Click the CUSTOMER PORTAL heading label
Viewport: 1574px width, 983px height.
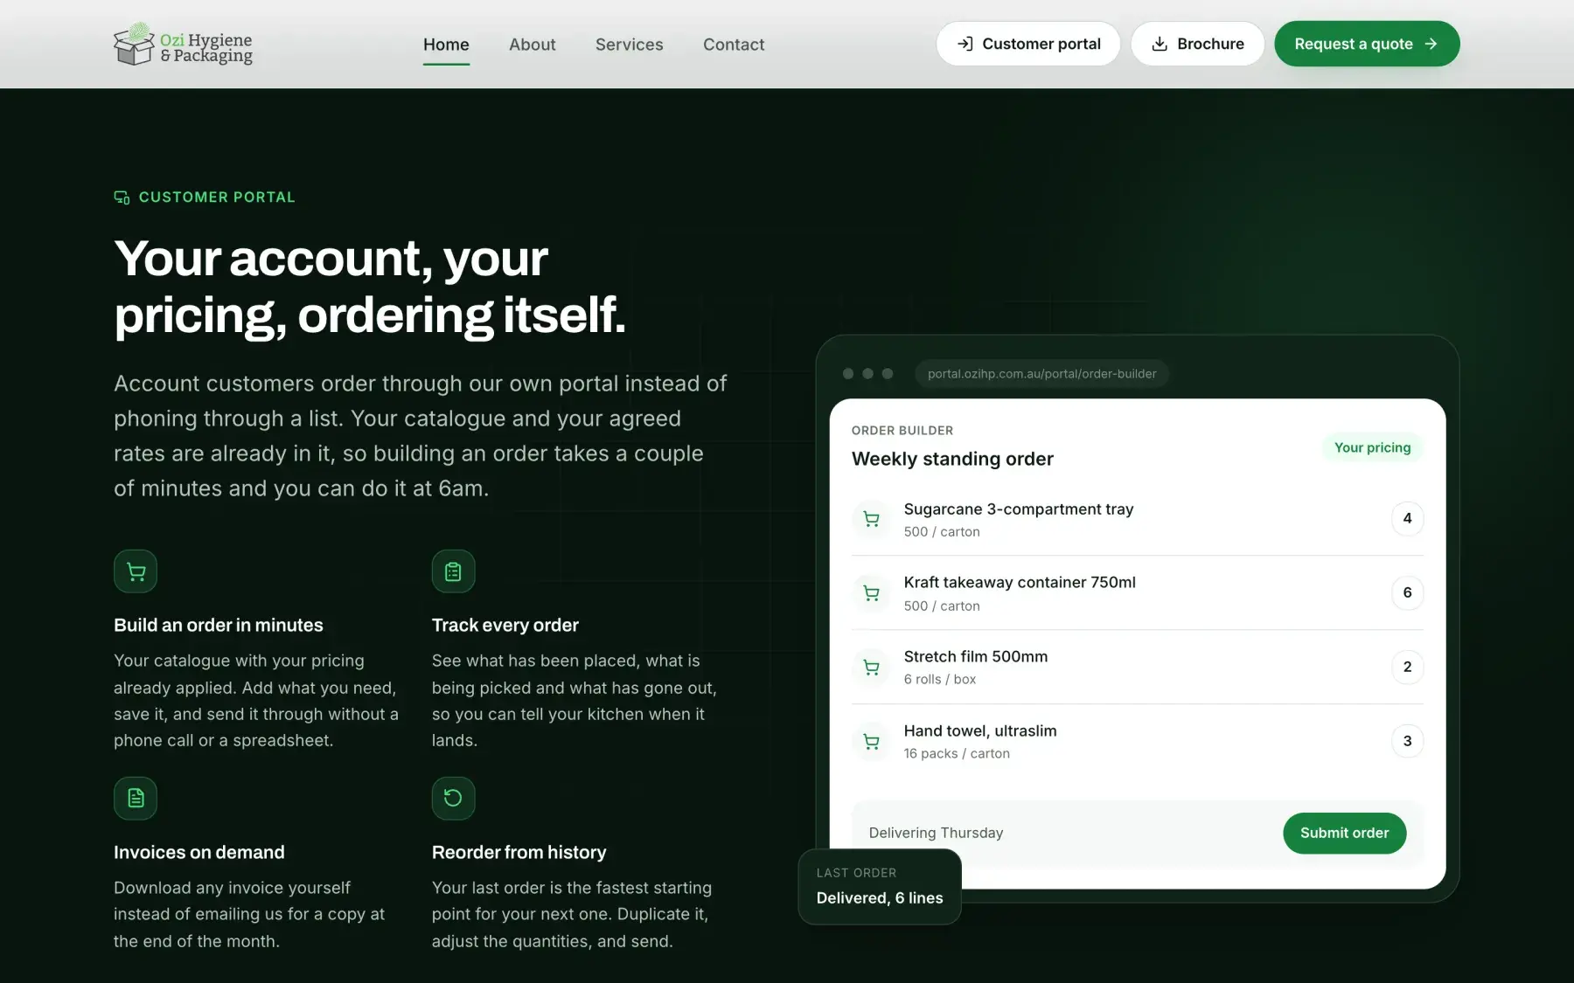coord(217,197)
